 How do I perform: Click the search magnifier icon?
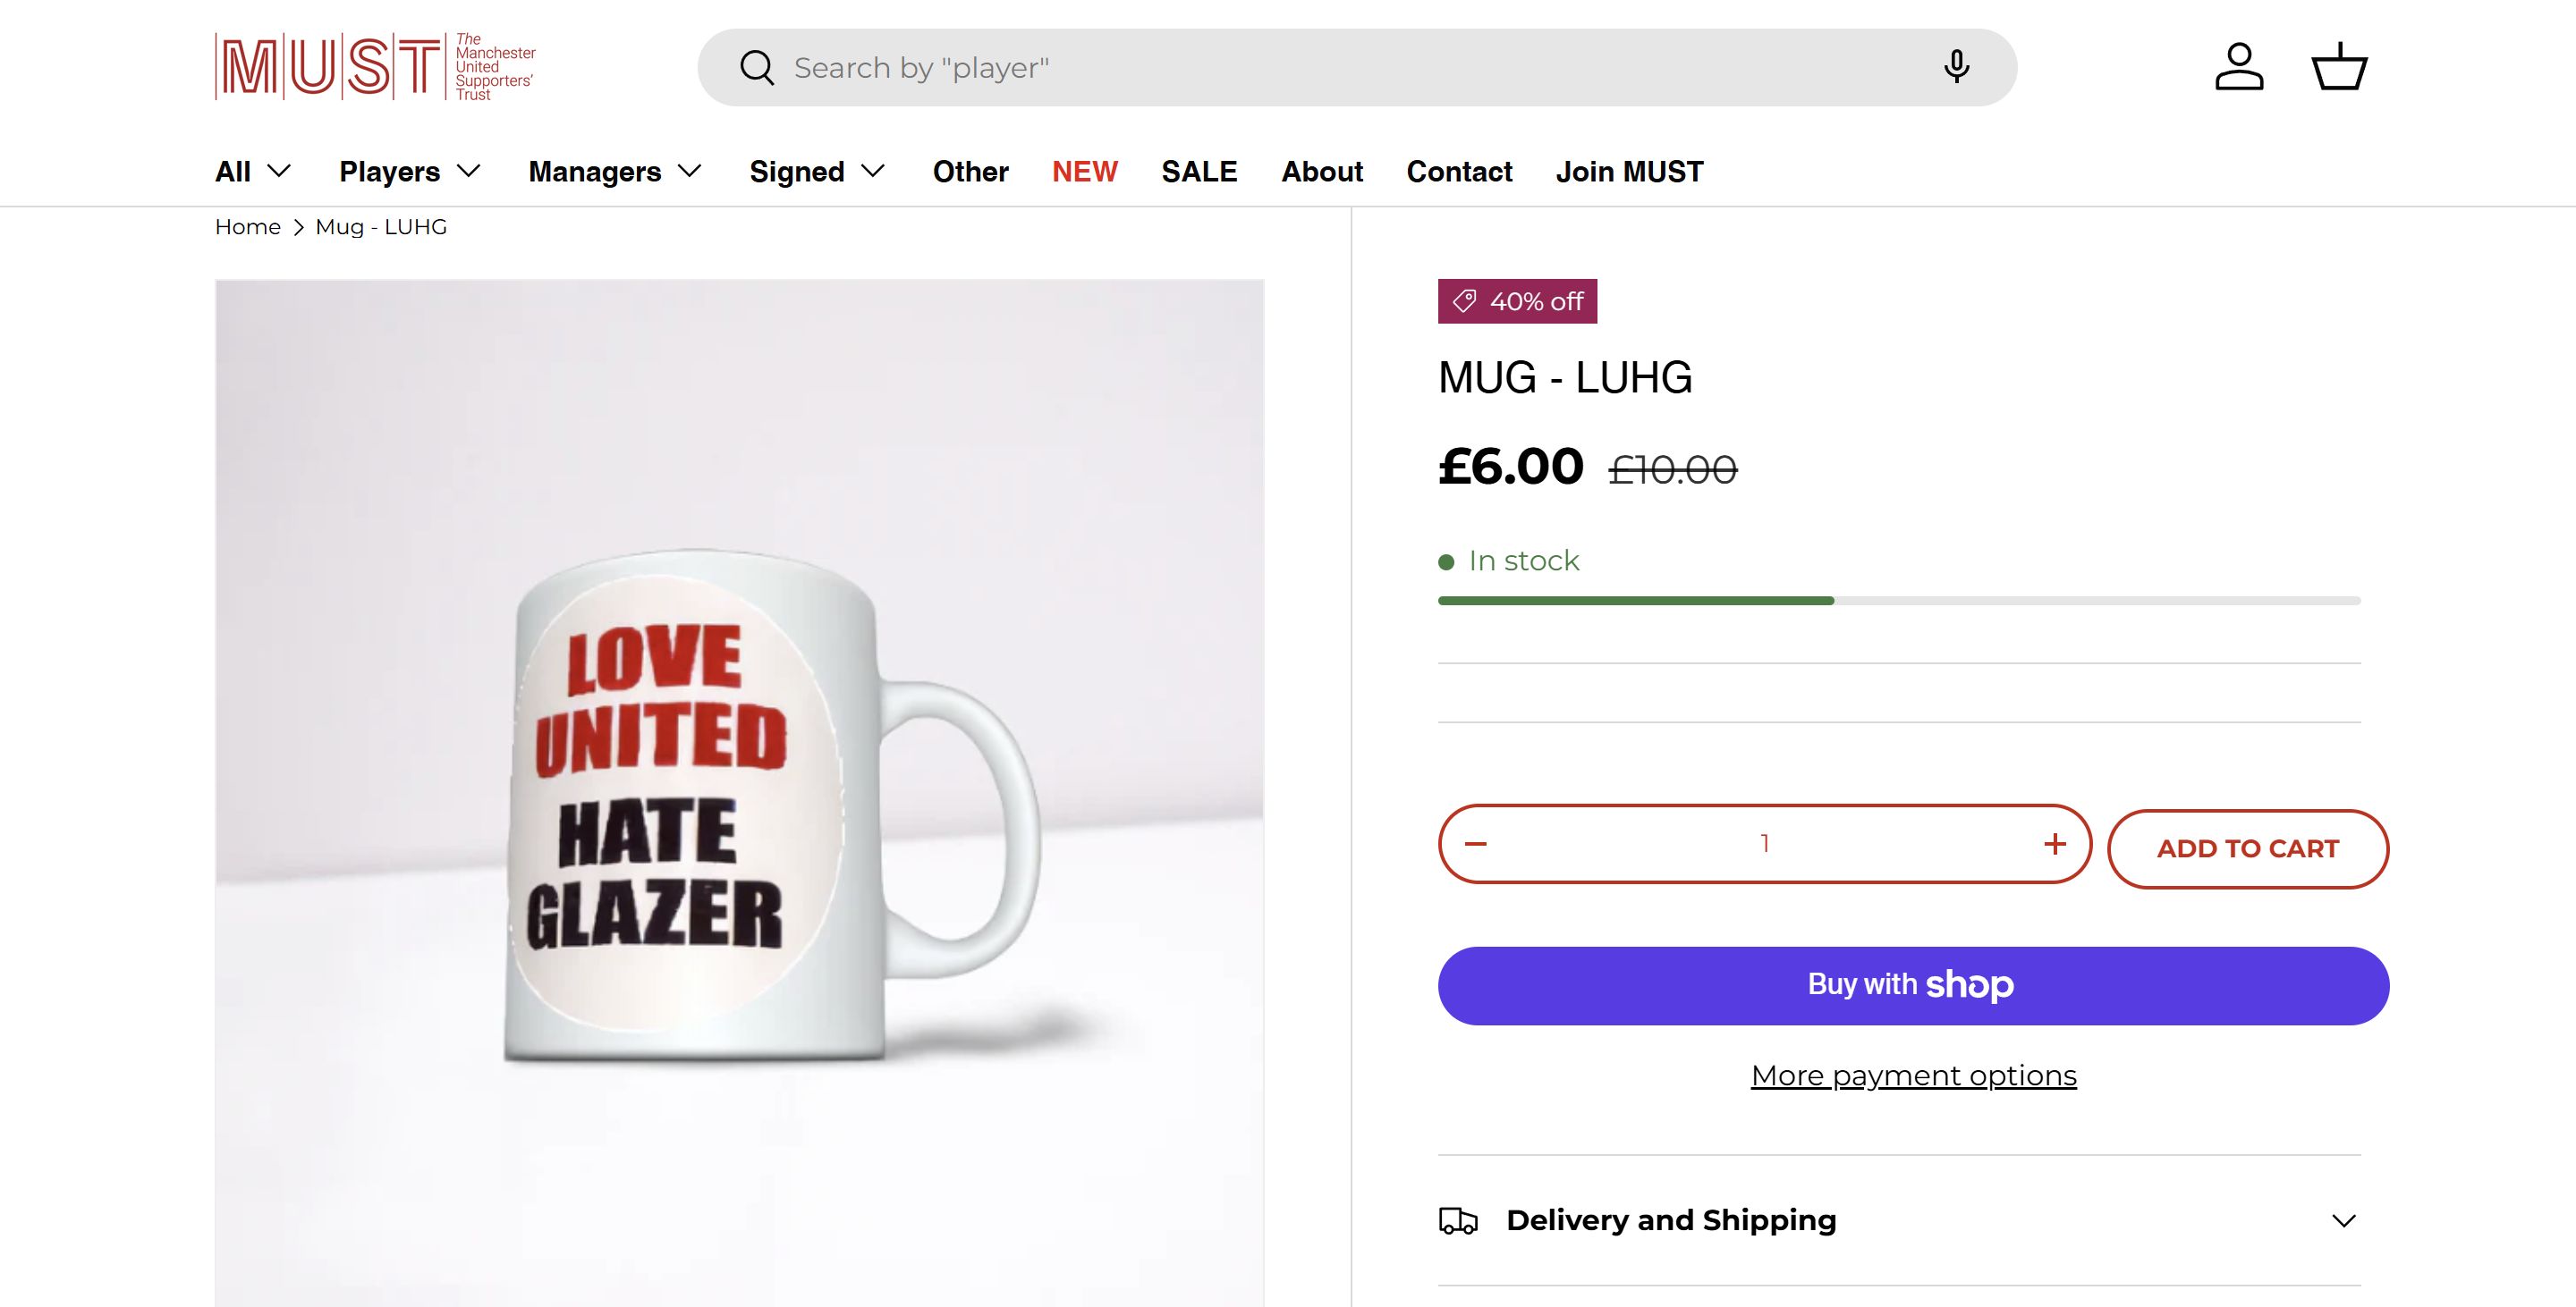(x=756, y=68)
